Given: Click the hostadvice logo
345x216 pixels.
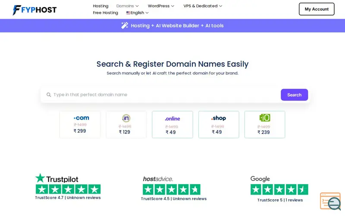Looking at the screenshot, I should [x=158, y=179].
